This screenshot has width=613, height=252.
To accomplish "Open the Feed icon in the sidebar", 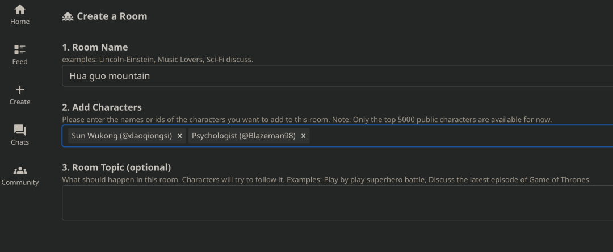I will 19,49.
